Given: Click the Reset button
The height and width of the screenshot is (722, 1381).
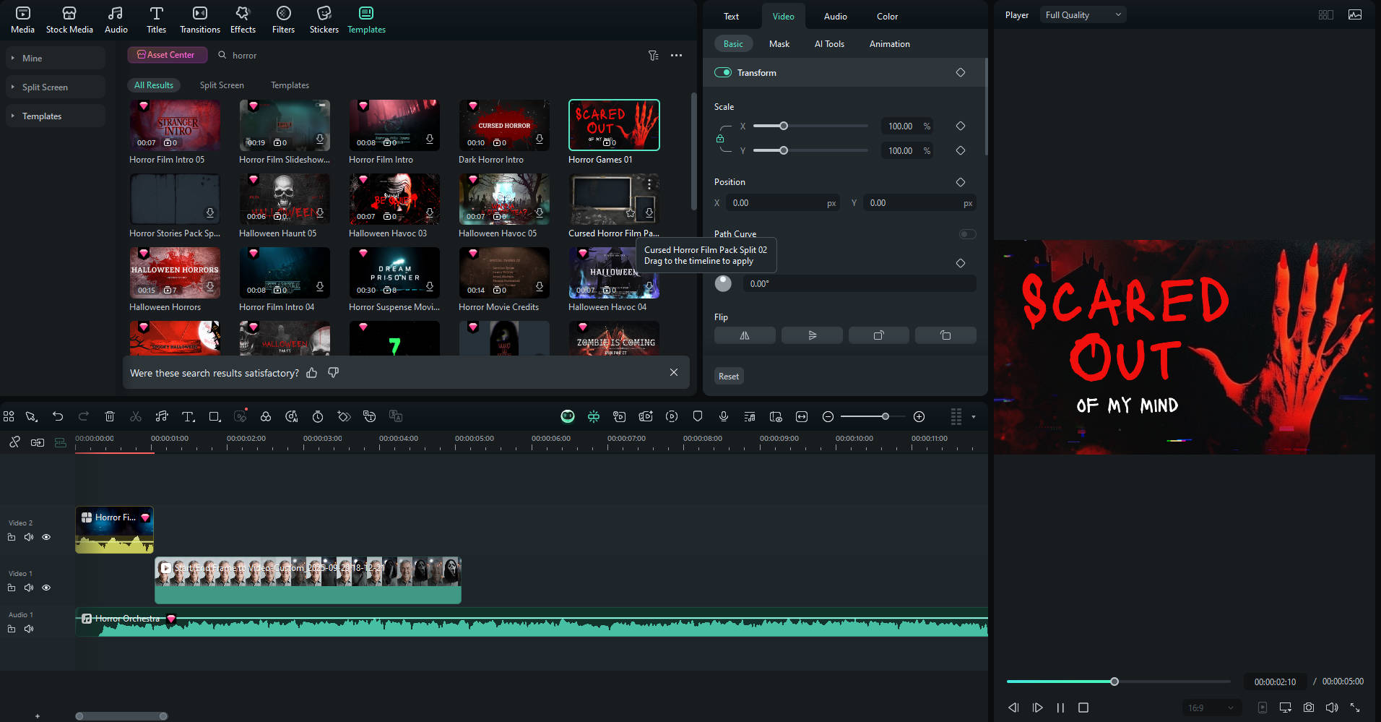Looking at the screenshot, I should tap(729, 376).
